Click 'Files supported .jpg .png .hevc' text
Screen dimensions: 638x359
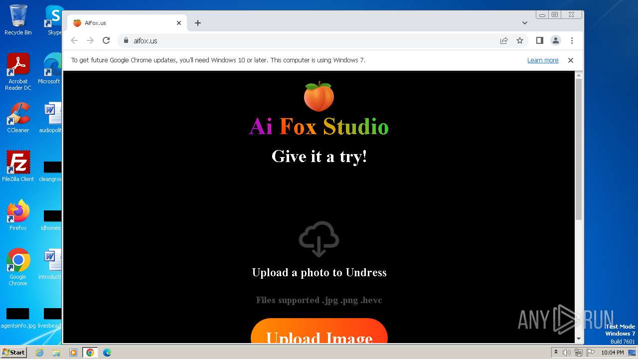(319, 300)
